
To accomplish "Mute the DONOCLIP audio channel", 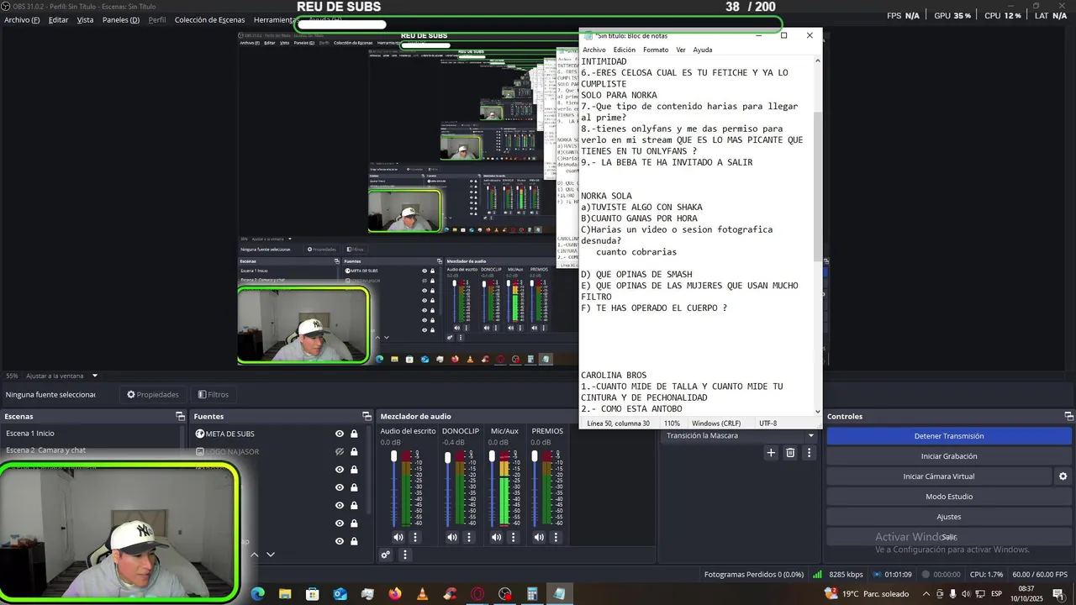I will (452, 537).
